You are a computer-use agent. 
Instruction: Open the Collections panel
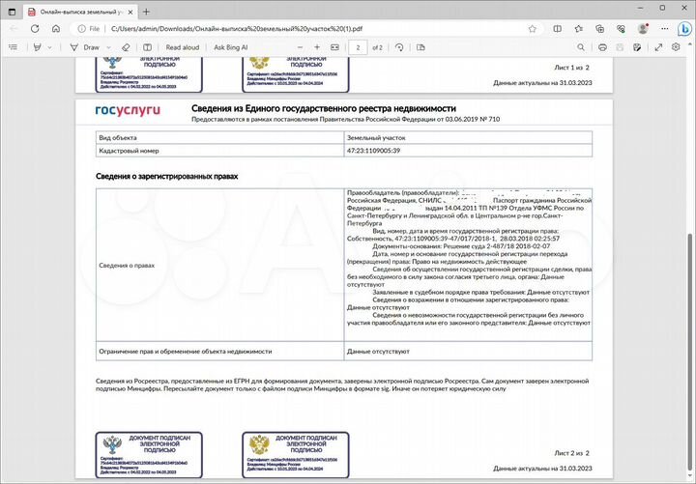click(x=599, y=29)
